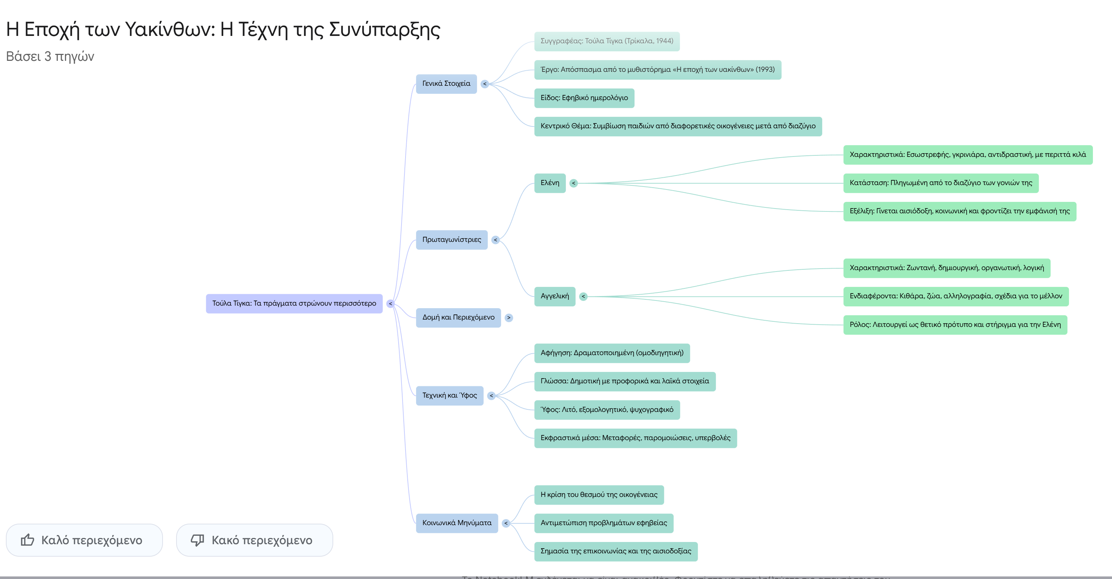Collapse the Ελένη sub-branch chevron
Screen dimensions: 1112x579
click(574, 183)
